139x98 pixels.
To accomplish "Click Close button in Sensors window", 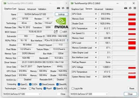I will coord(130,94).
